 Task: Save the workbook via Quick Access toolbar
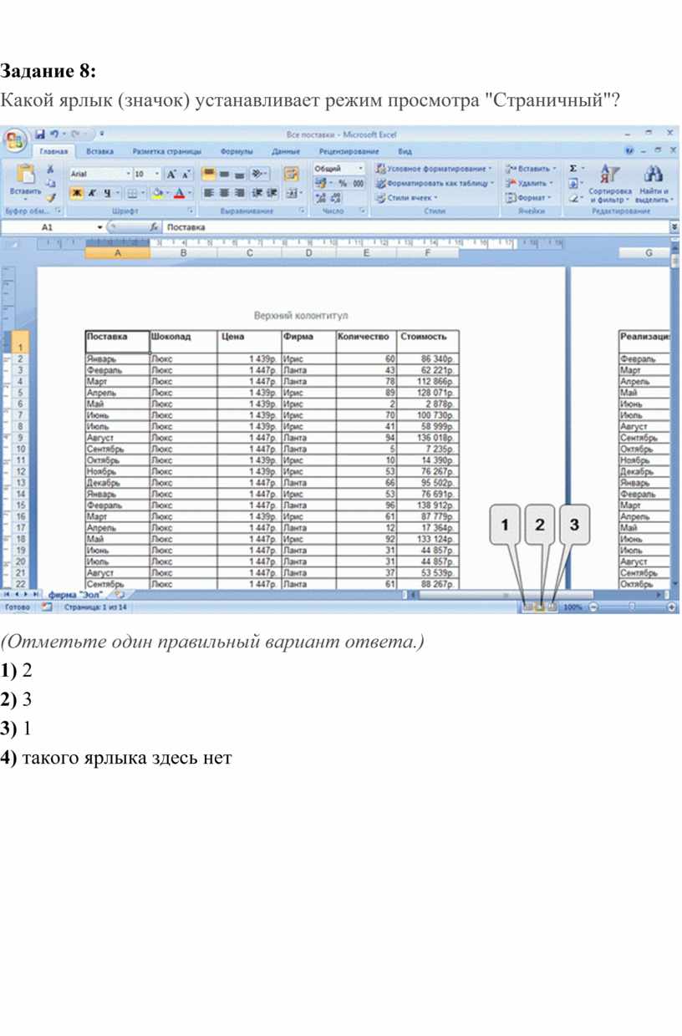[x=38, y=133]
